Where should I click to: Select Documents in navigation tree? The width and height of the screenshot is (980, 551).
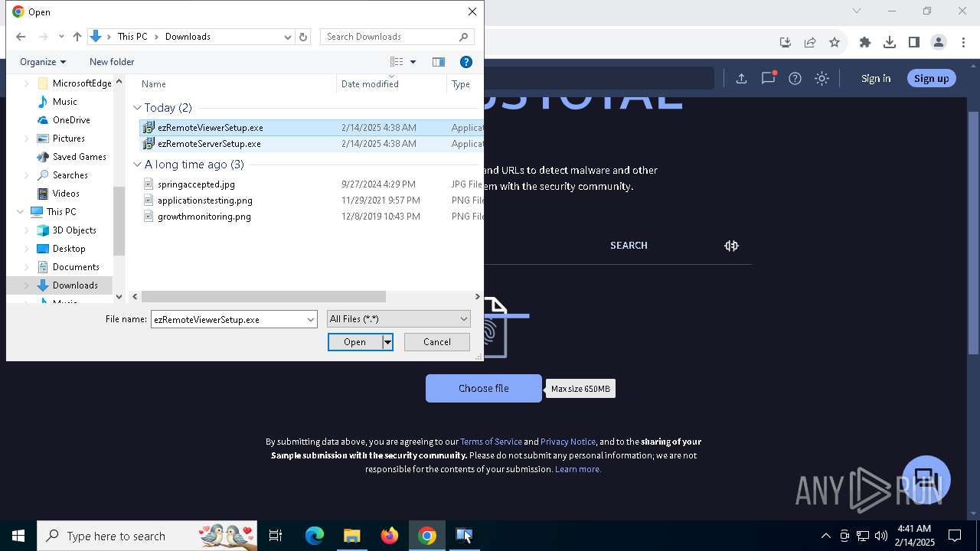coord(76,267)
